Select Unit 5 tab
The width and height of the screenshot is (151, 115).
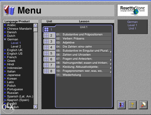[x=49, y=53]
